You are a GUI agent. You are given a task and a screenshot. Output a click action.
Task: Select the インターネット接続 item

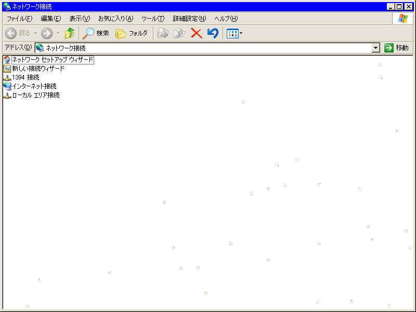click(x=34, y=86)
